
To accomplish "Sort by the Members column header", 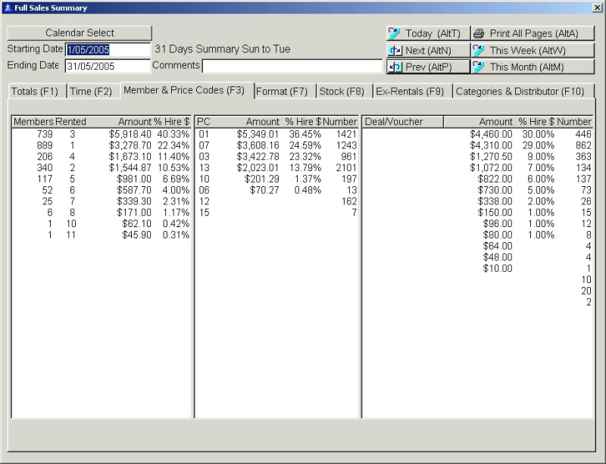I will (33, 122).
